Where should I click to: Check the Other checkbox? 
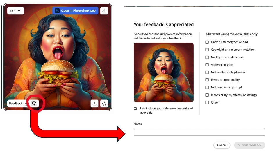[207, 102]
